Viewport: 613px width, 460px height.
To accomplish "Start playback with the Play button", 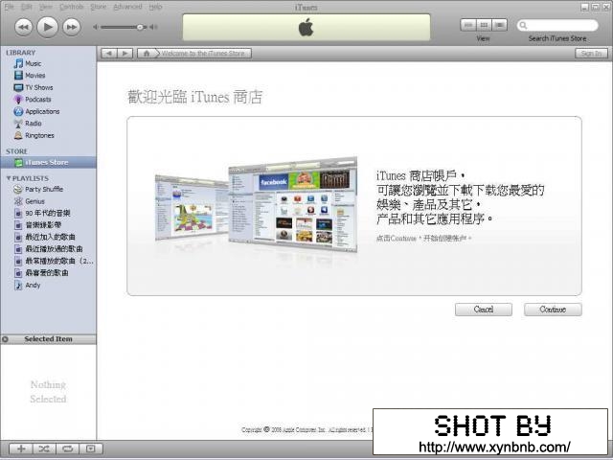I will [x=47, y=27].
